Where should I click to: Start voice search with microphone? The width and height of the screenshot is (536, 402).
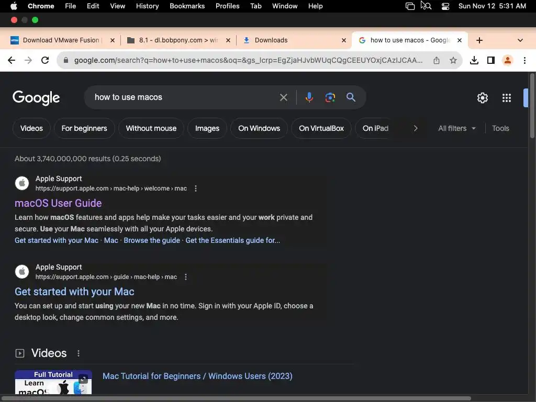tap(309, 97)
